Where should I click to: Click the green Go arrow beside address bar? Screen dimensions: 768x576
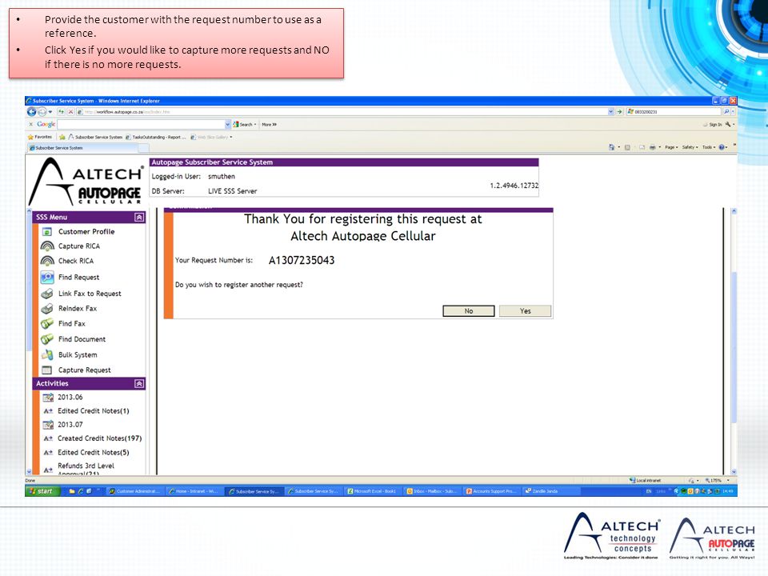619,112
